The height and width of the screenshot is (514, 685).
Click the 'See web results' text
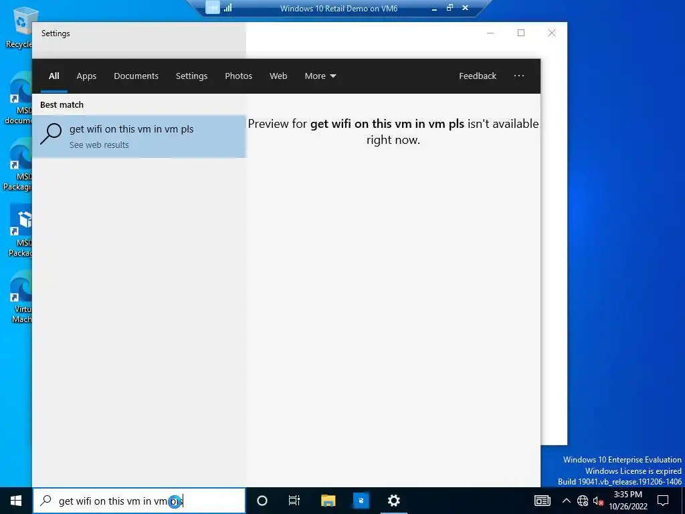tap(99, 145)
